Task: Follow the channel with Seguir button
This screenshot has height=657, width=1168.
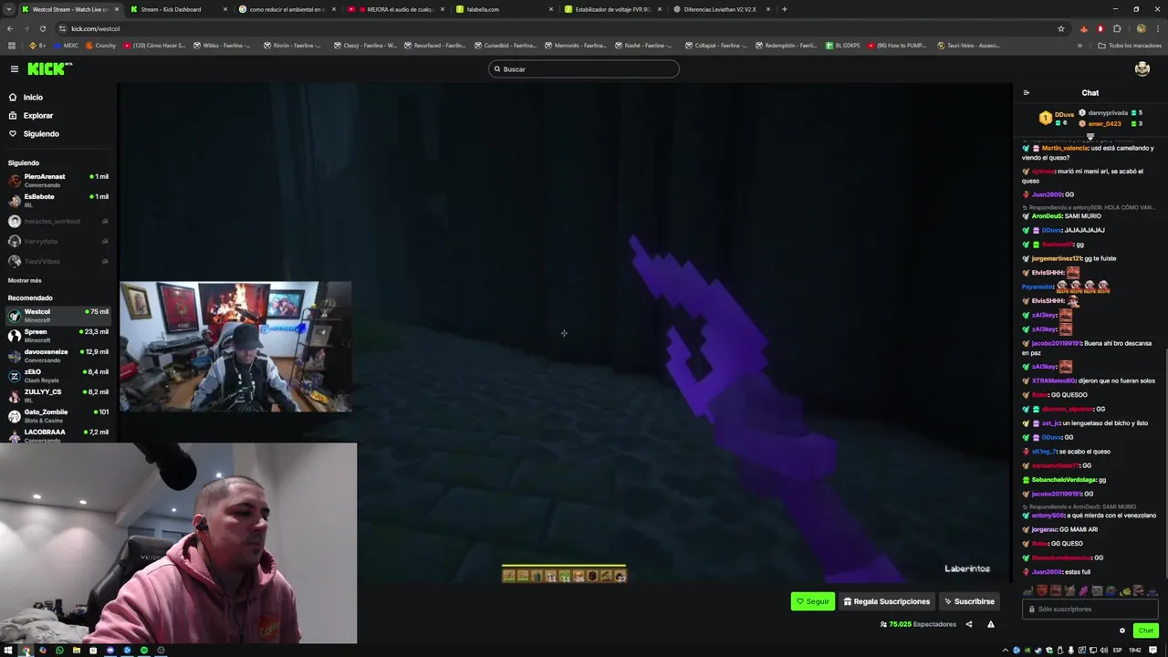Action: 812,601
